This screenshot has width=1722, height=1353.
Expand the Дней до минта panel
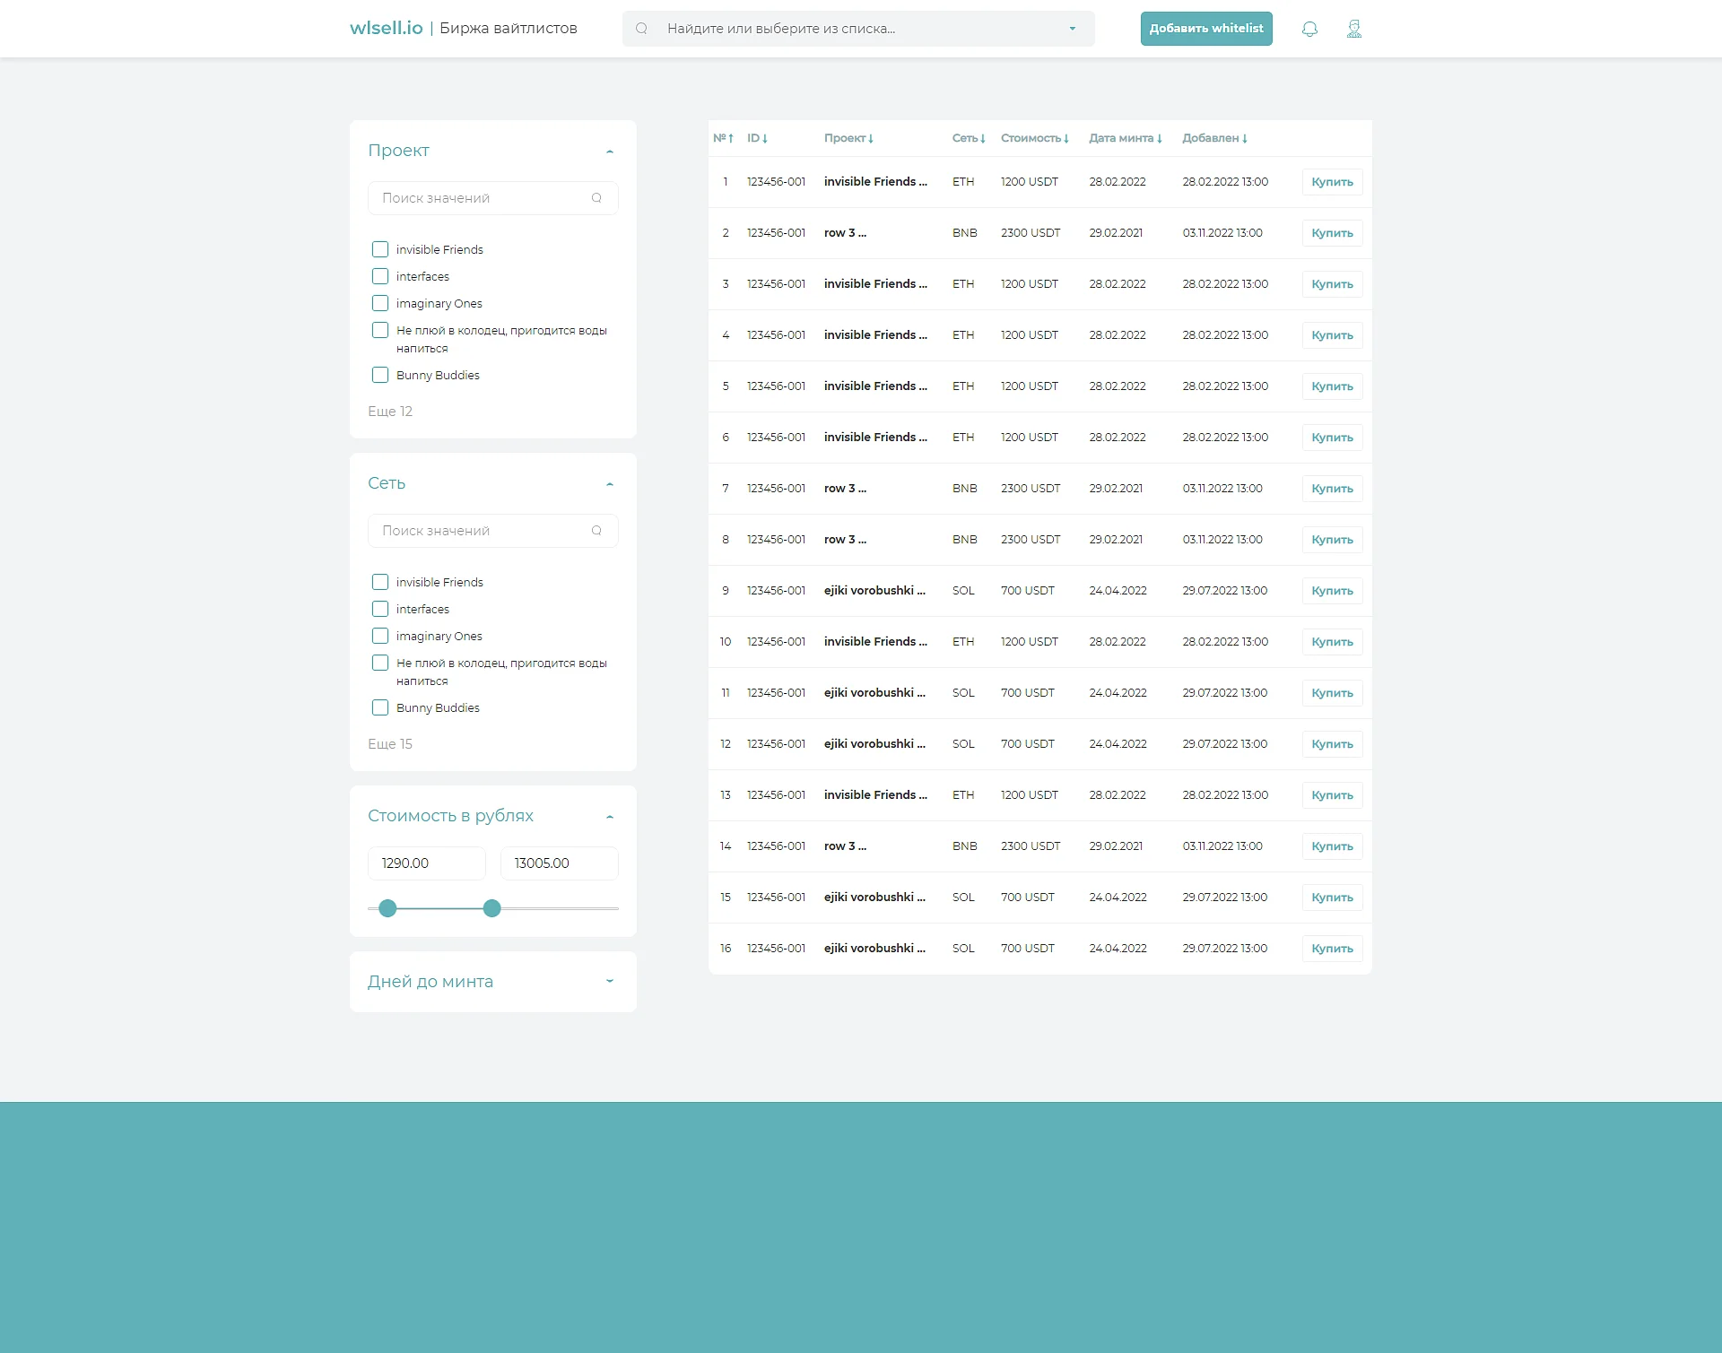tap(610, 981)
